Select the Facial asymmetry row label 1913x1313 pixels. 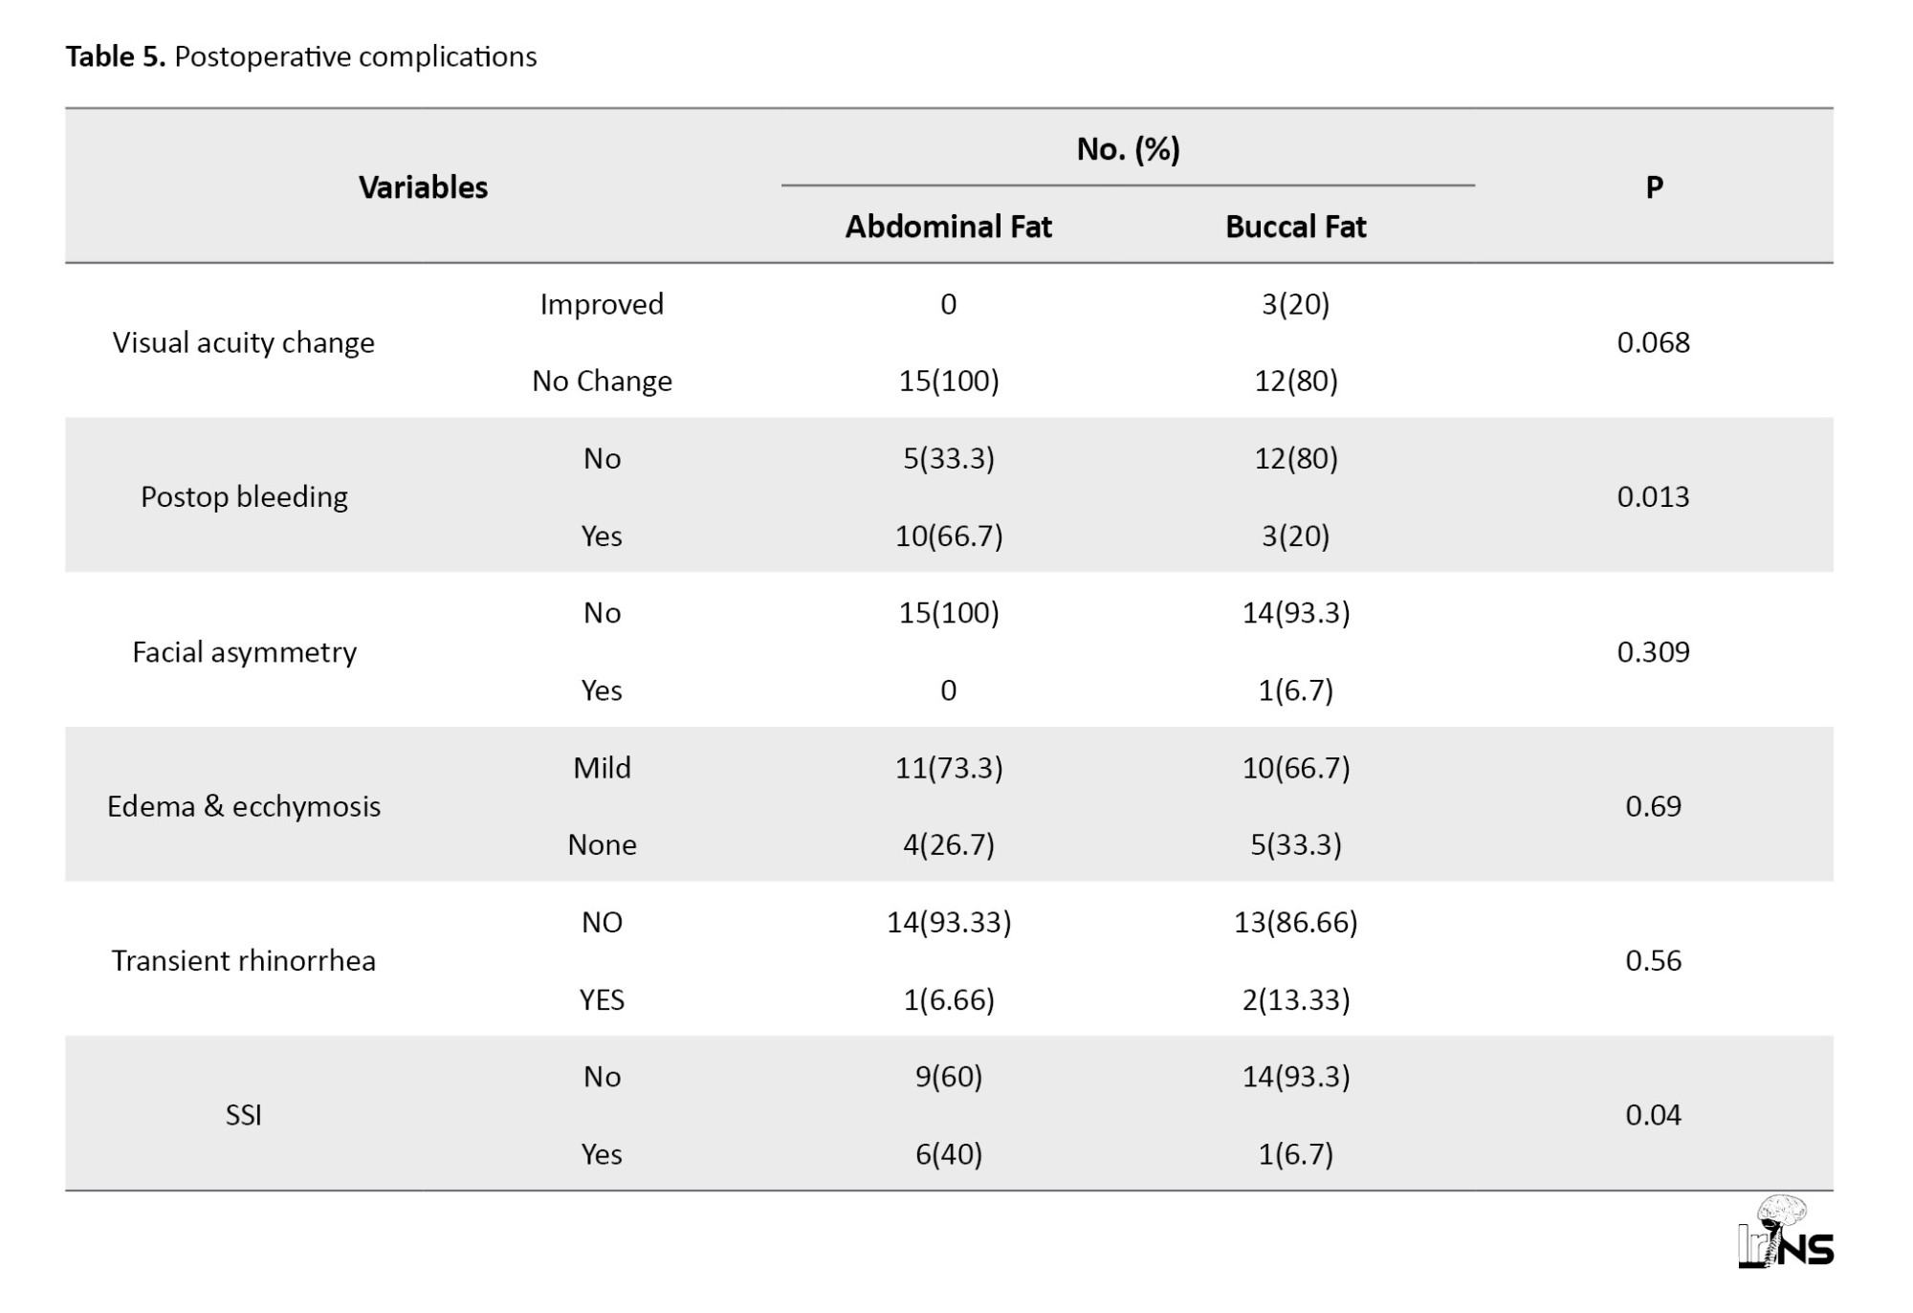tap(244, 652)
